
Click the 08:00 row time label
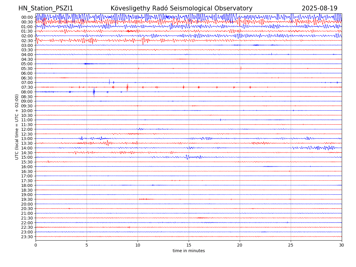[27, 92]
